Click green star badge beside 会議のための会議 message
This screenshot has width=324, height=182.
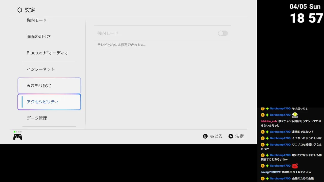[x=267, y=179]
